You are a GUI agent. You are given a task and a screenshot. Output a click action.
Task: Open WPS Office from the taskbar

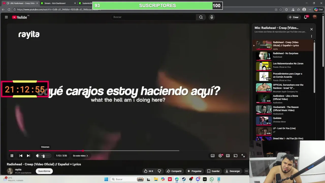tap(170, 179)
